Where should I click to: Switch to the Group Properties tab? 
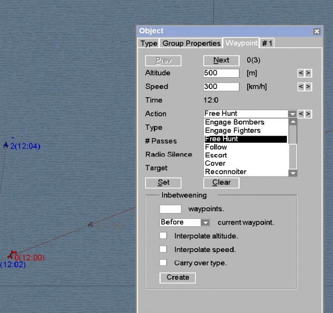point(191,43)
